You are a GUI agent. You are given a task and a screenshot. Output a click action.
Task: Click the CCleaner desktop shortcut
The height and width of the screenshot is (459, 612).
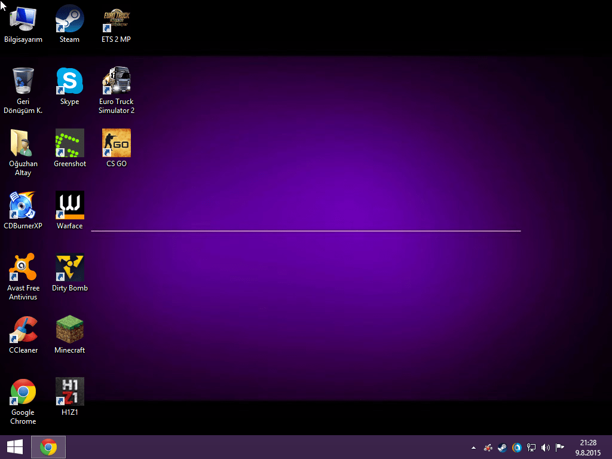23,335
